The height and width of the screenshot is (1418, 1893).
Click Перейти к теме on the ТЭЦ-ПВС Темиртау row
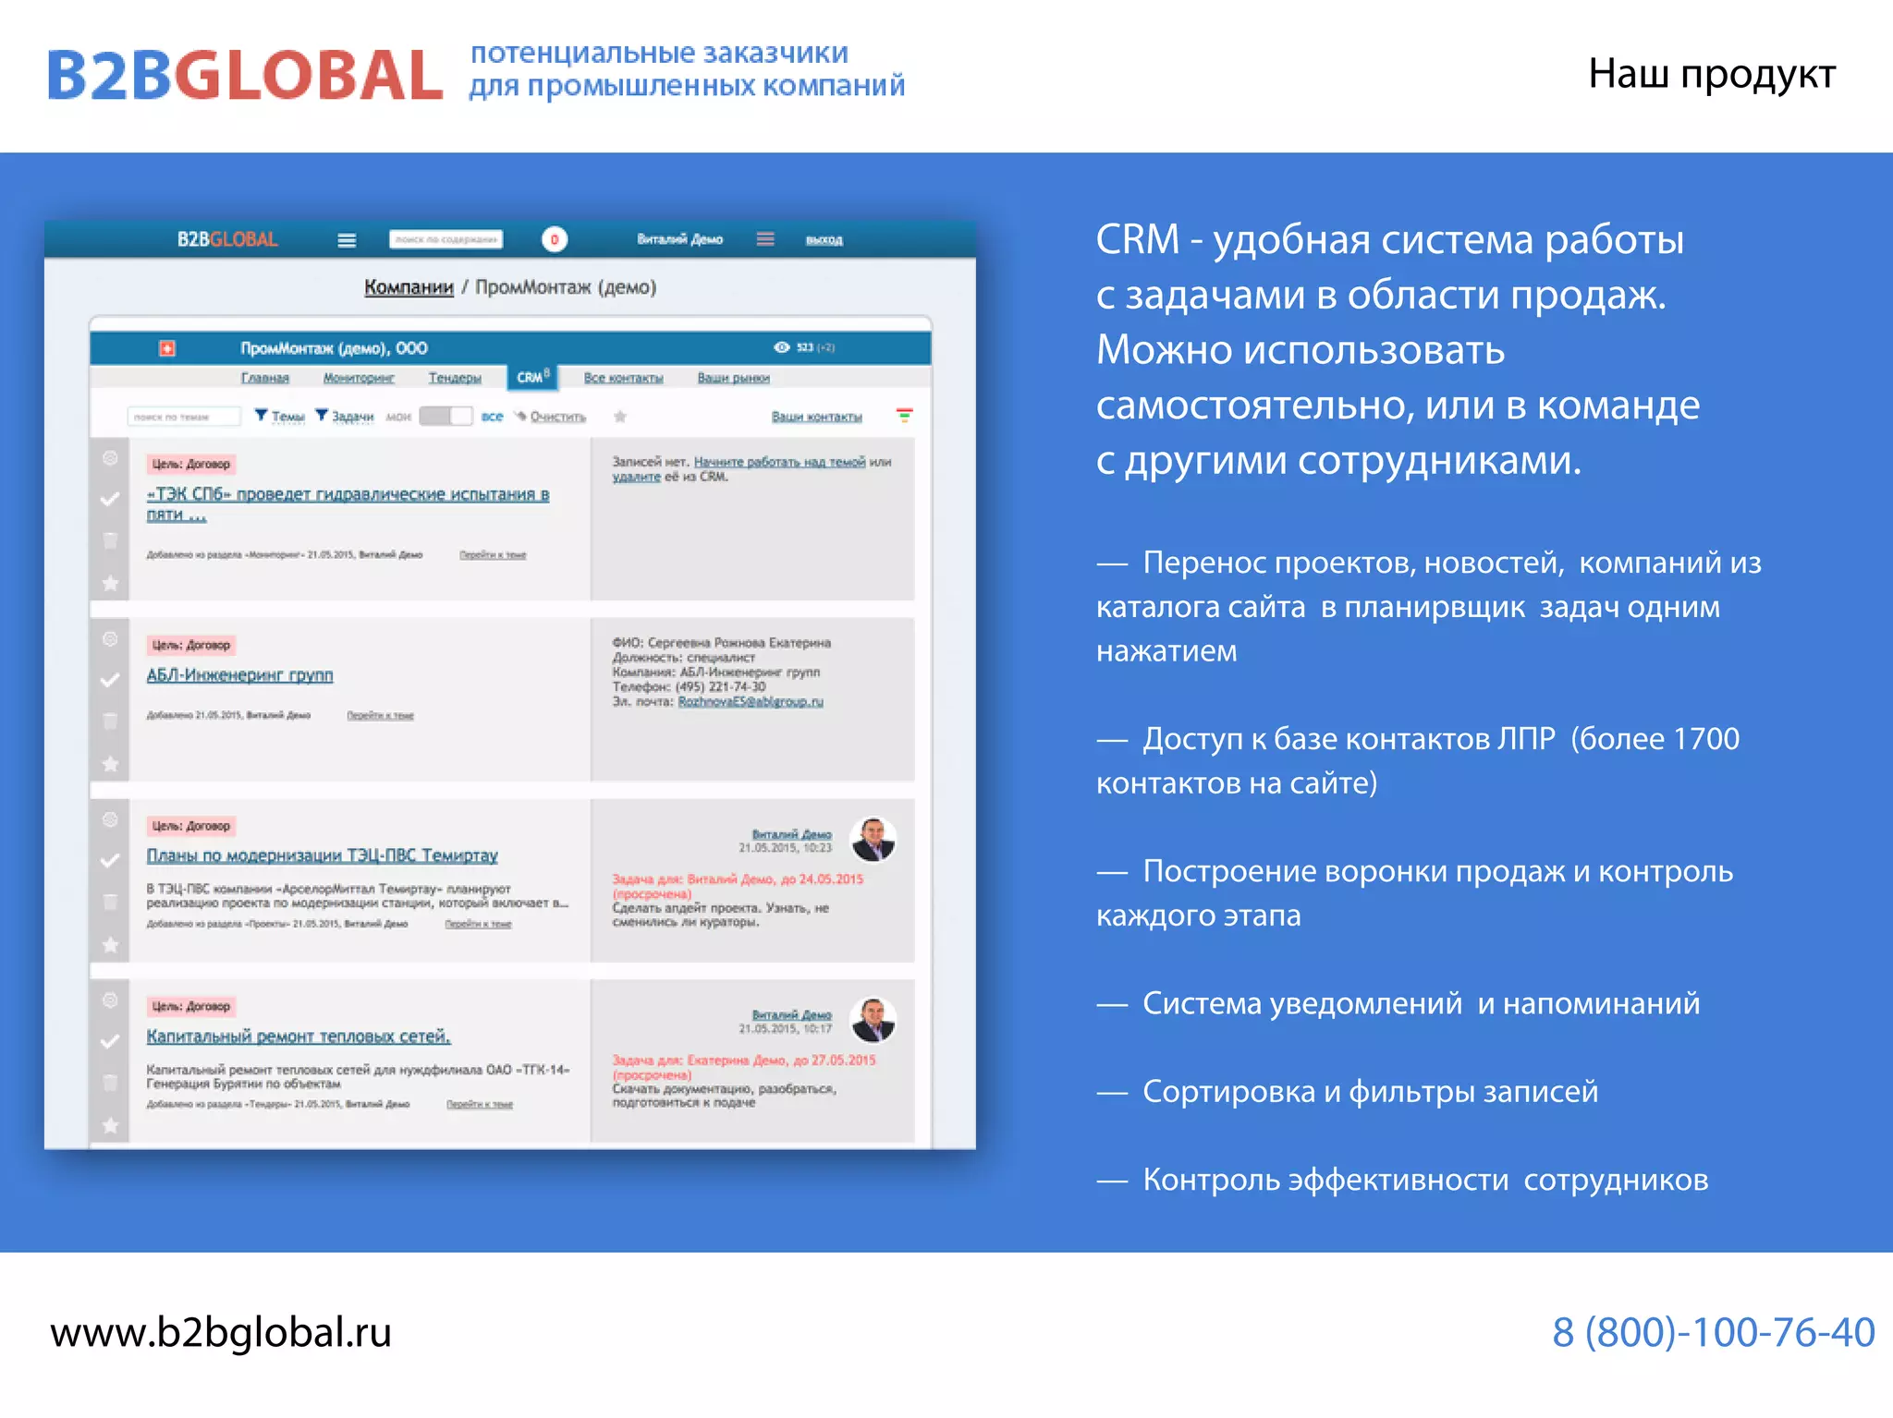[x=478, y=925]
